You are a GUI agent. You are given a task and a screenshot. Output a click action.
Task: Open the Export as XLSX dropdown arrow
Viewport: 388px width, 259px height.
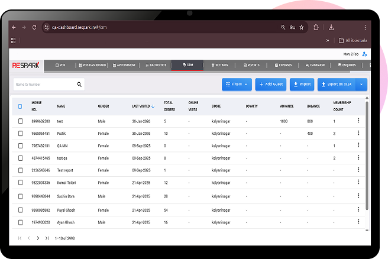click(362, 85)
